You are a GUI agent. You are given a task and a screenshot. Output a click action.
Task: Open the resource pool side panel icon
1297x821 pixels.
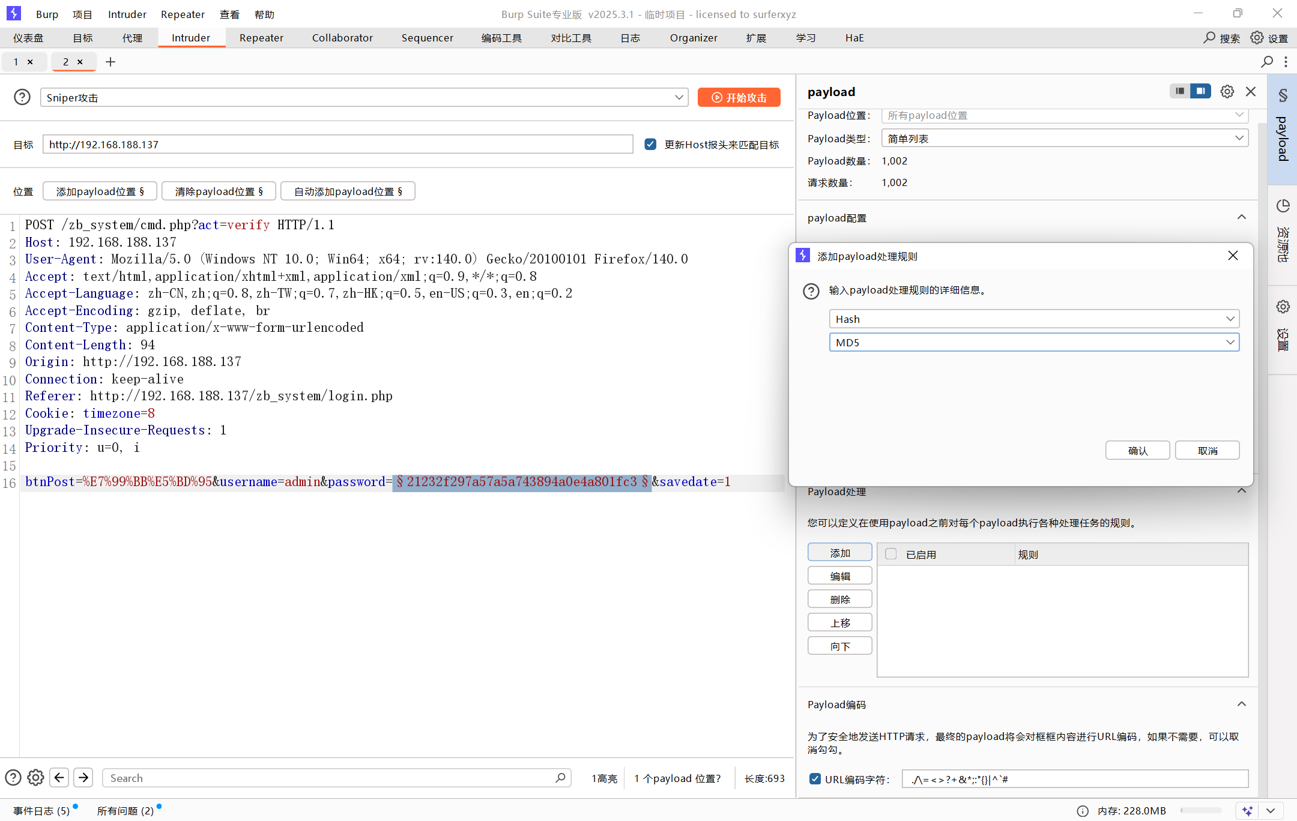(x=1283, y=206)
